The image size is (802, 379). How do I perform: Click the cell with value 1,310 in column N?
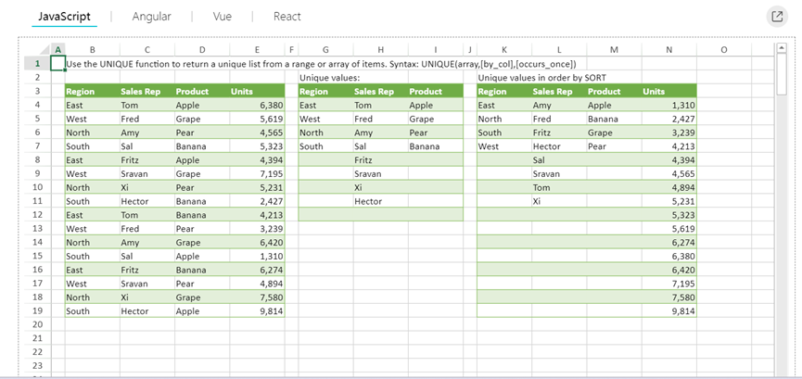click(669, 106)
